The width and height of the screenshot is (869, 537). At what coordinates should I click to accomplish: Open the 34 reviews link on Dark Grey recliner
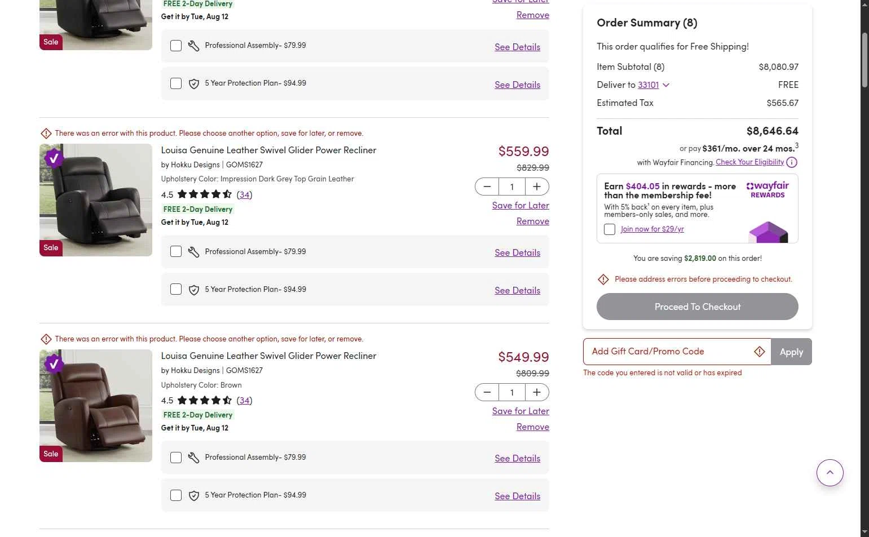tap(244, 194)
